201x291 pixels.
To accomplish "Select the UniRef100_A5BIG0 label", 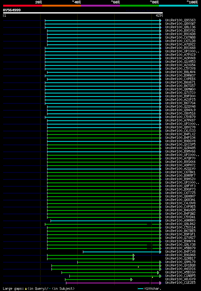I will coord(180,272).
